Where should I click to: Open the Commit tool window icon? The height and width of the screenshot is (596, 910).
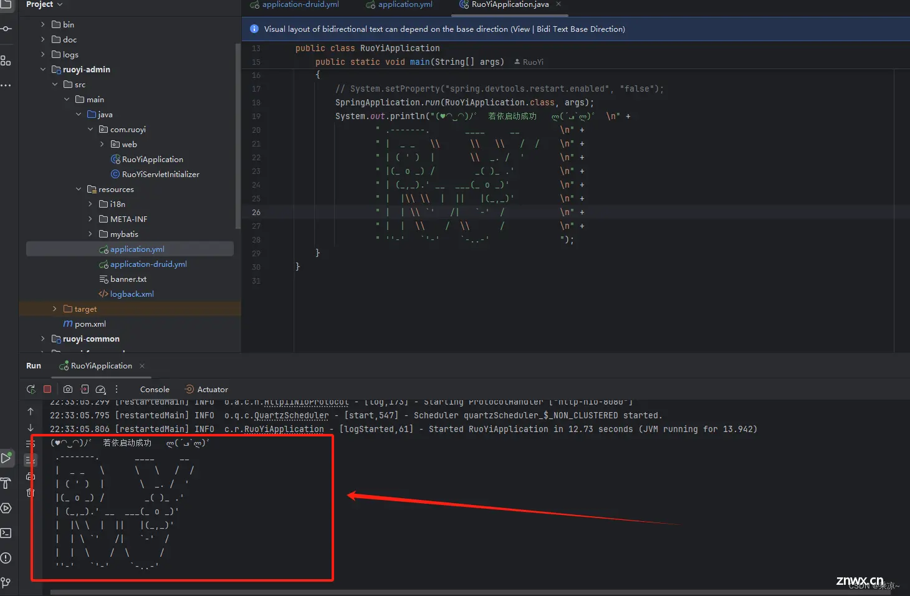[6, 29]
